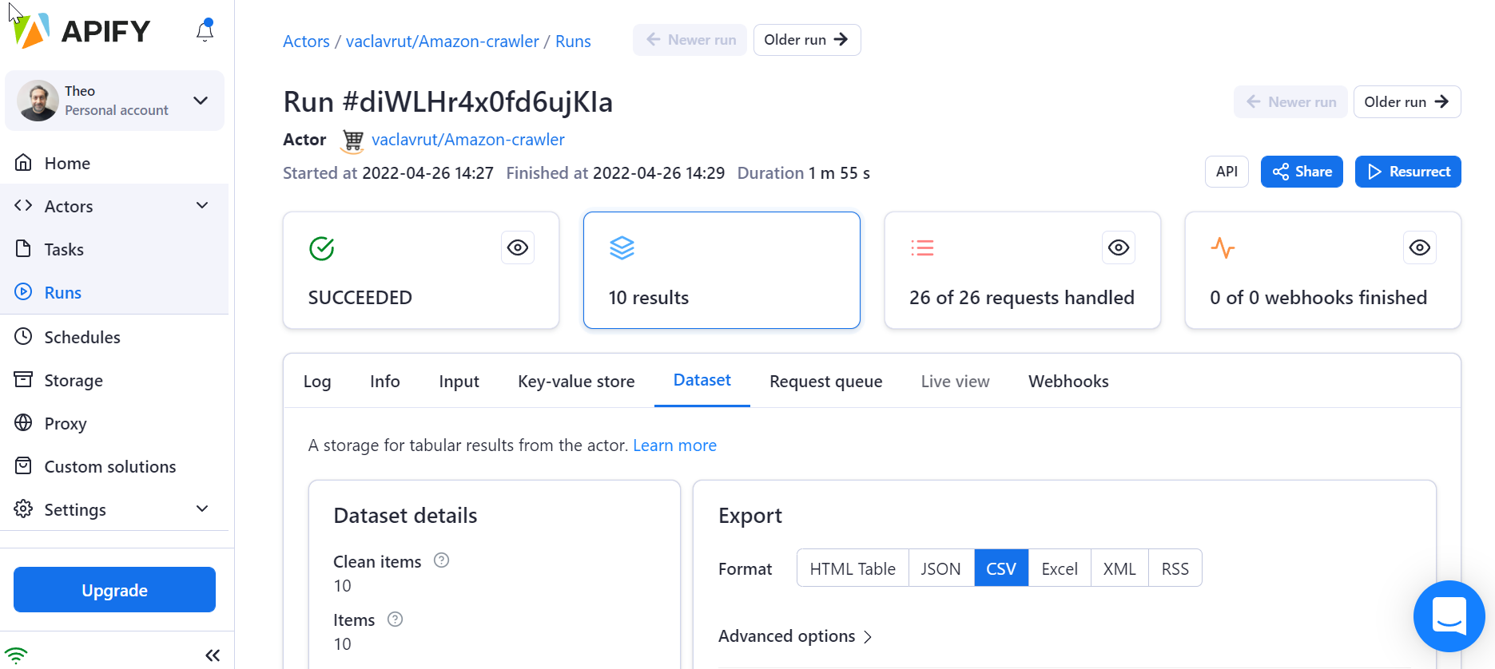Screen dimensions: 1495x669
Task: Switch to the Request queue tab
Action: pyautogui.click(x=826, y=382)
